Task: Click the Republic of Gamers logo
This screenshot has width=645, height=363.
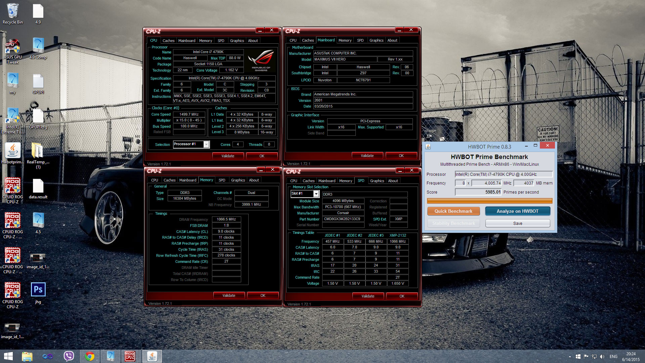Action: pos(261,61)
